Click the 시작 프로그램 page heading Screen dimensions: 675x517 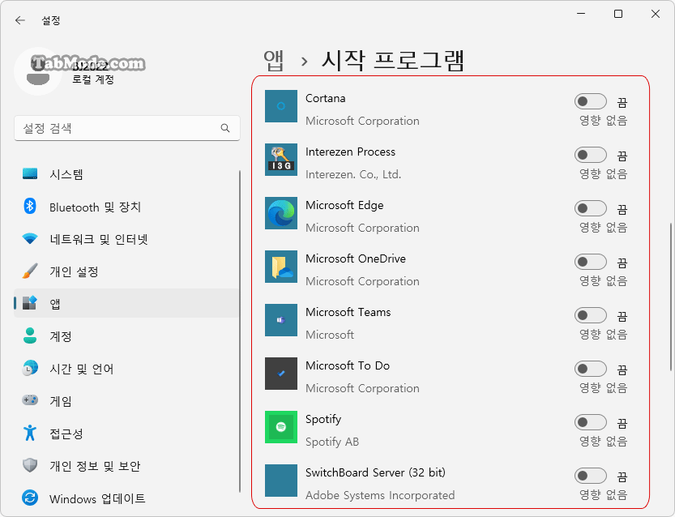[392, 60]
